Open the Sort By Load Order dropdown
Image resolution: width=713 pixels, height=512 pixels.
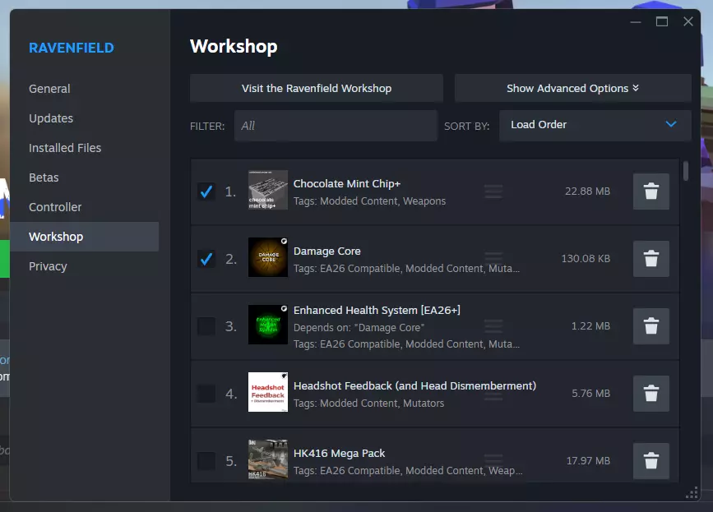(595, 125)
